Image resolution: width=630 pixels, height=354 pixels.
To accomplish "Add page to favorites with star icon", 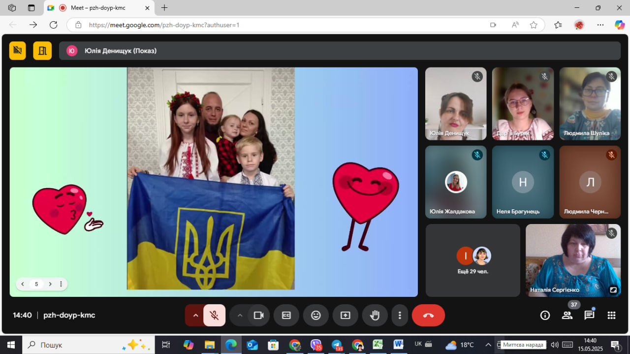I will click(534, 25).
